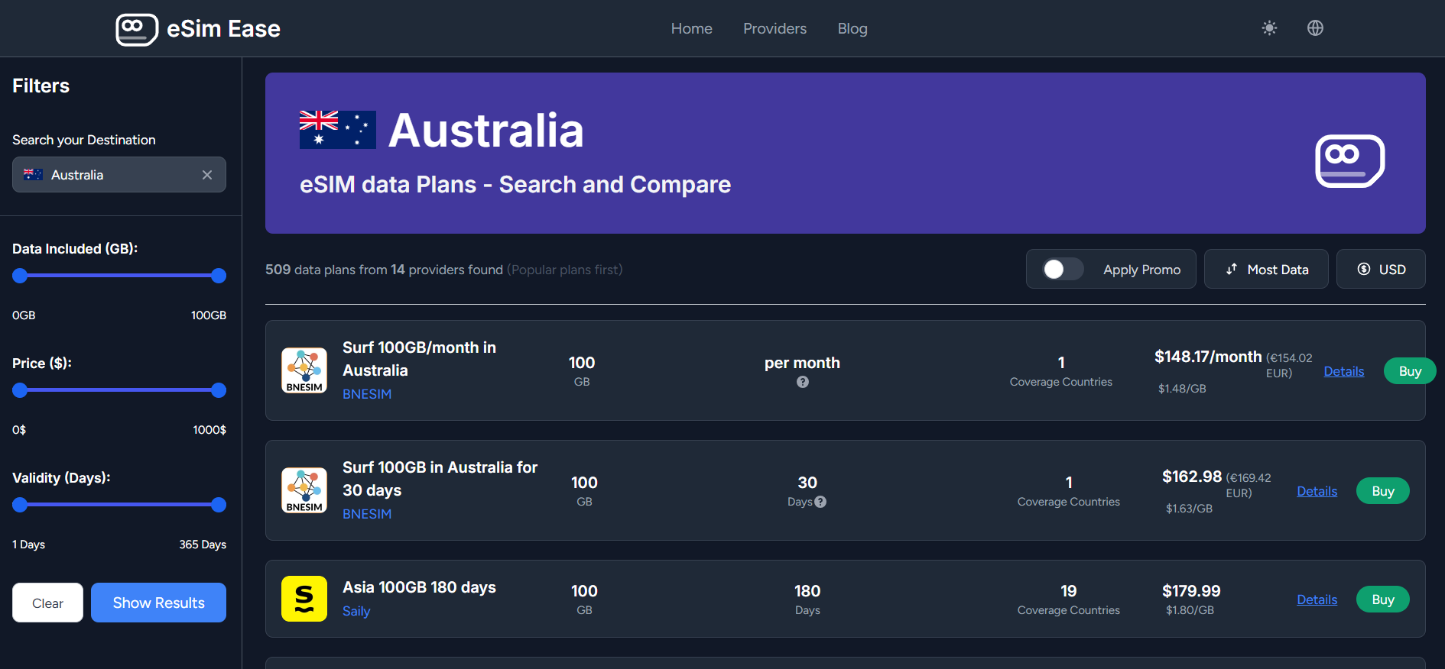Open the Most Data sort dropdown
Image resolution: width=1445 pixels, height=669 pixels.
point(1266,269)
